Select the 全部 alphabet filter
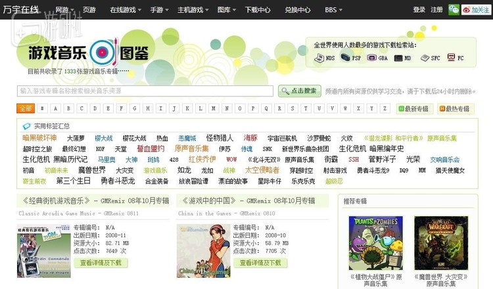The width and height of the screenshot is (493, 289). (26, 108)
